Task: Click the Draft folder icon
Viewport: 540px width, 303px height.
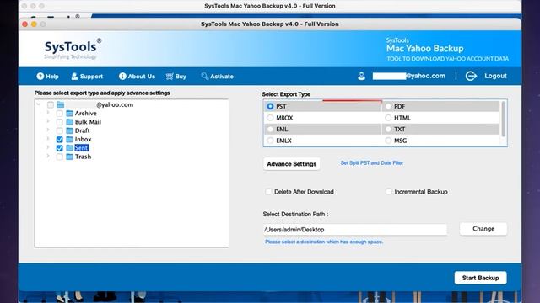Action: (x=69, y=130)
